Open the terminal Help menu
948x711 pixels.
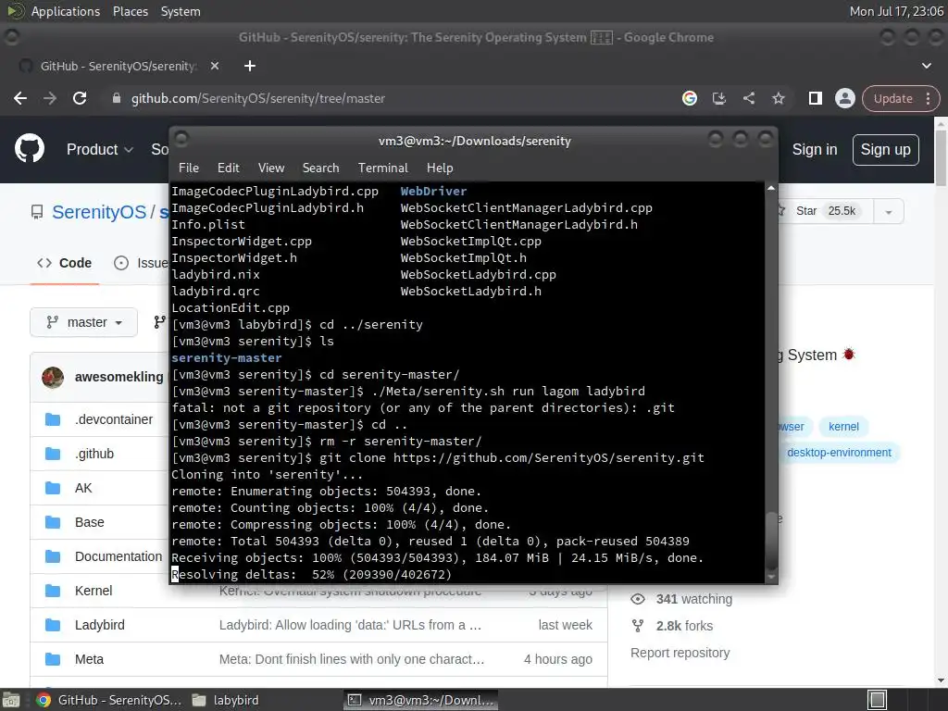(440, 168)
